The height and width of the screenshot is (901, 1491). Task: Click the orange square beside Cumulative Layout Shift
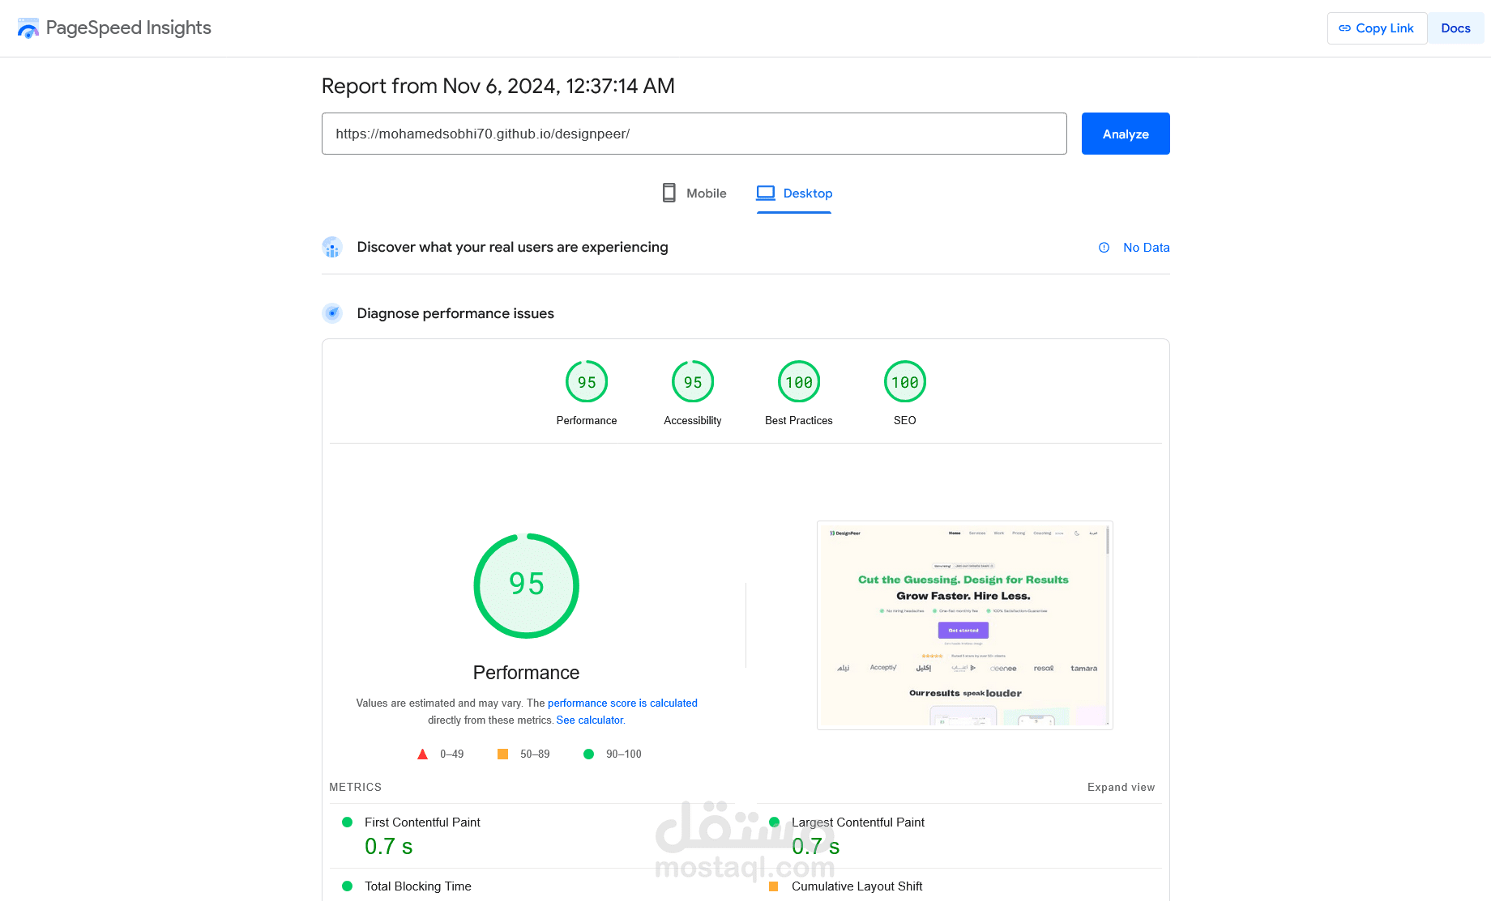(x=773, y=886)
